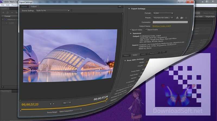
Task: Toggle the Export Audio checkbox
Action: pos(146,29)
